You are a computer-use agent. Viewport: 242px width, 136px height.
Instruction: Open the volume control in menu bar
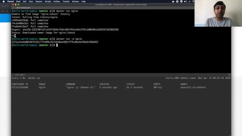click(x=185, y=2)
